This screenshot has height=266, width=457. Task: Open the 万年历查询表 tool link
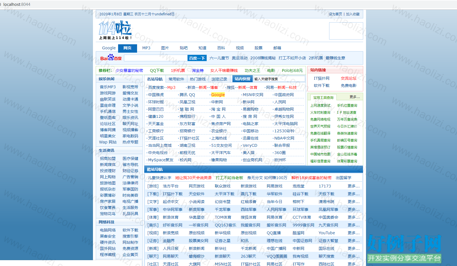(347, 119)
